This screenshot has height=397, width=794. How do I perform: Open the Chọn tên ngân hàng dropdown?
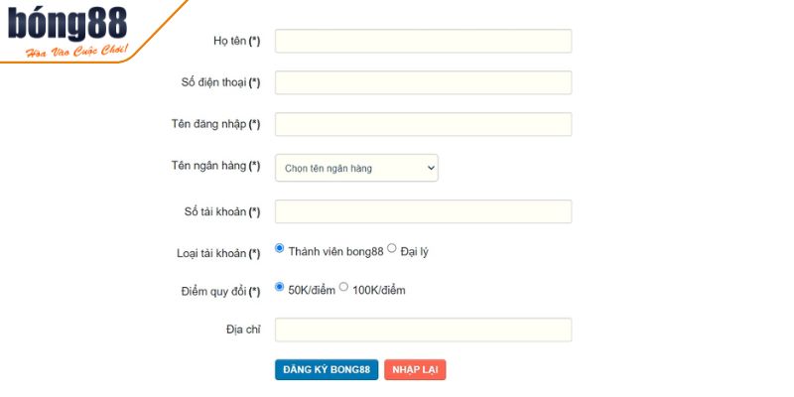click(x=356, y=168)
